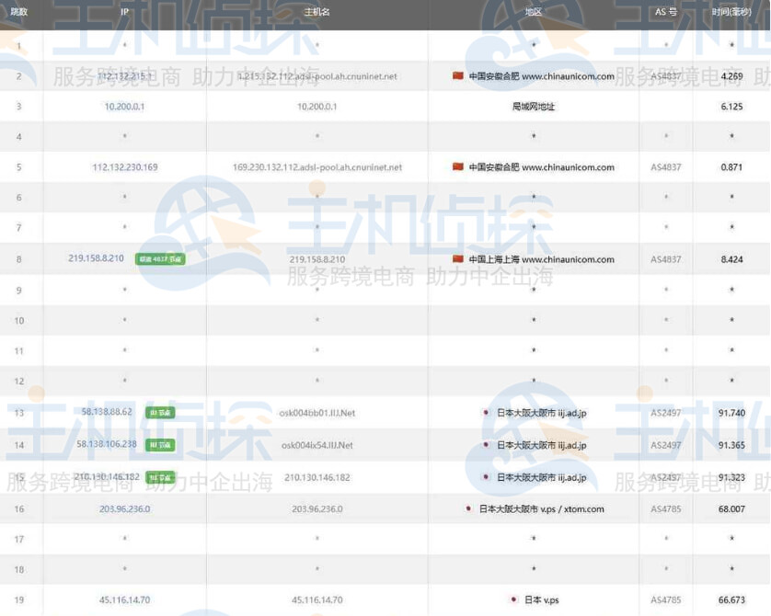771x616 pixels.
Task: Click hostname osk004bb01.IIJ.Net
Action: coord(316,413)
